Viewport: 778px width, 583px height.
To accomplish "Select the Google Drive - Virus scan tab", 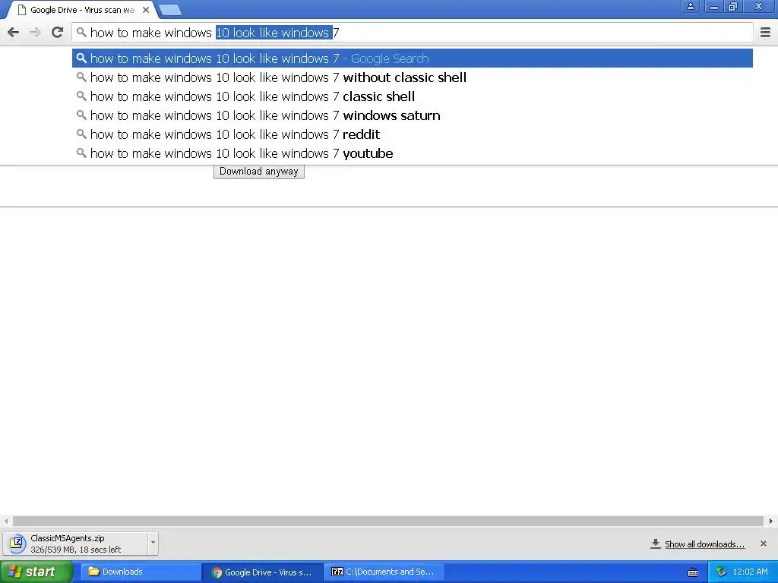I will (82, 10).
